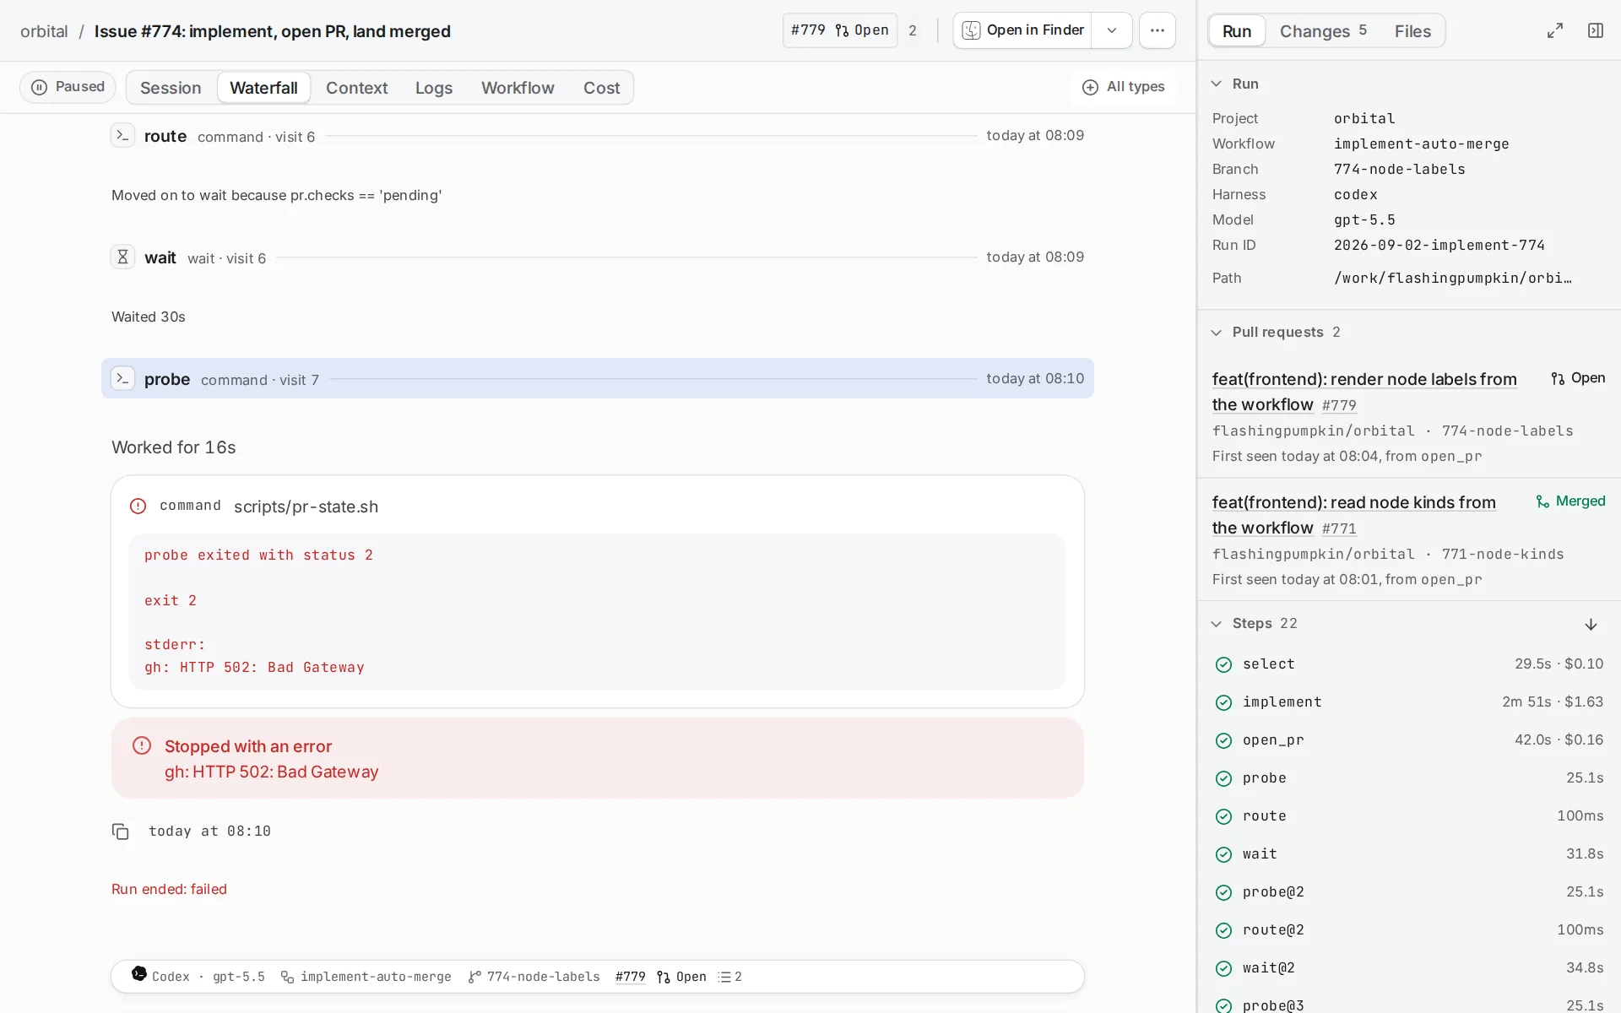
Task: Open PR link read node kinds from the workflow
Action: [x=1354, y=515]
